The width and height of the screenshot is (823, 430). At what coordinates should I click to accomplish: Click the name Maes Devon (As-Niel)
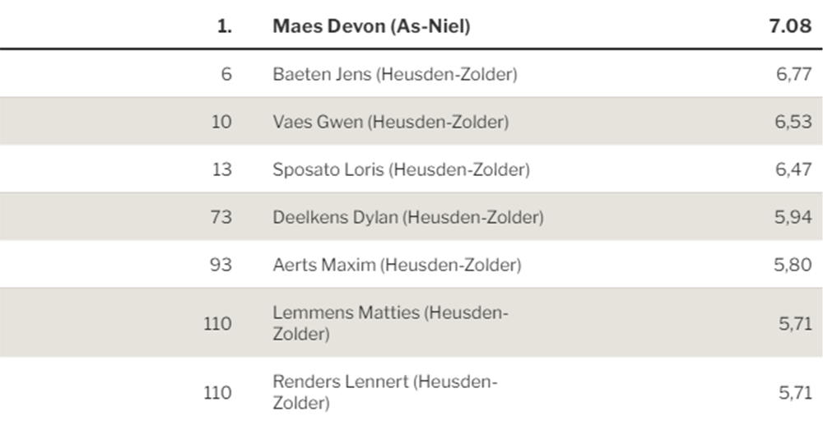371,26
